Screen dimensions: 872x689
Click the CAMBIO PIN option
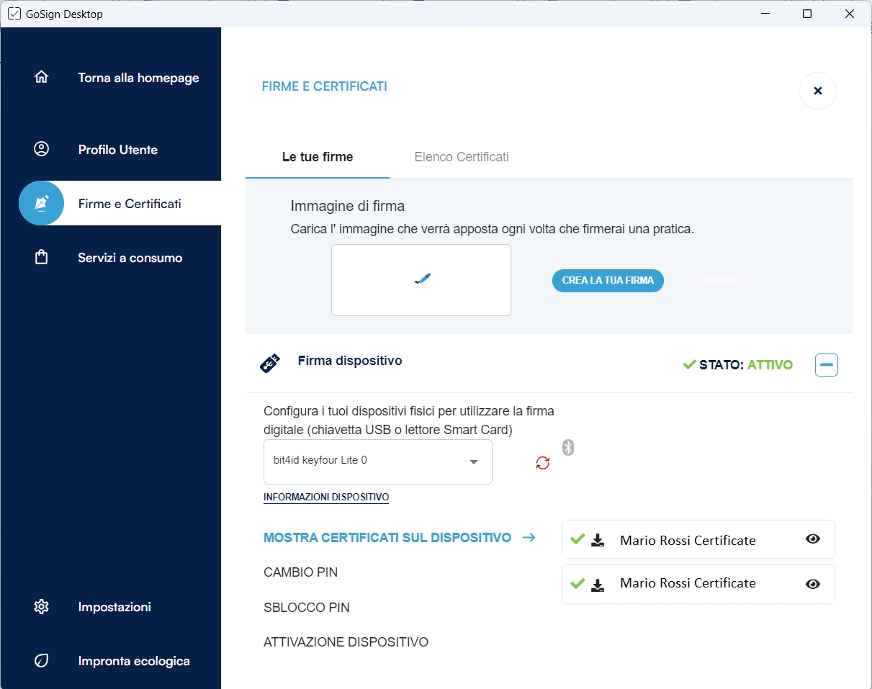[300, 572]
